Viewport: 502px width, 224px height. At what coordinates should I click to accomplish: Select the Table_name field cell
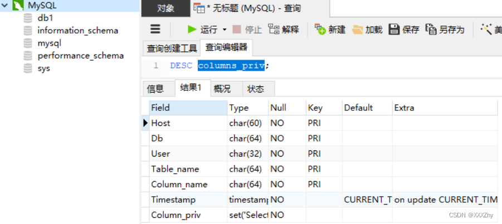point(188,169)
